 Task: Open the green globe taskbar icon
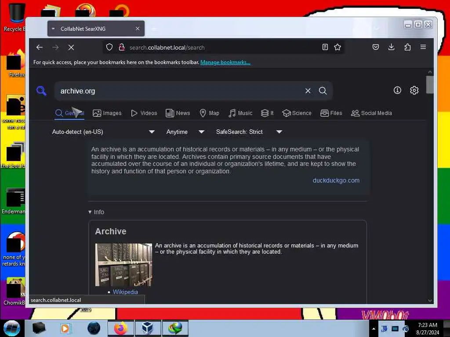[175, 328]
